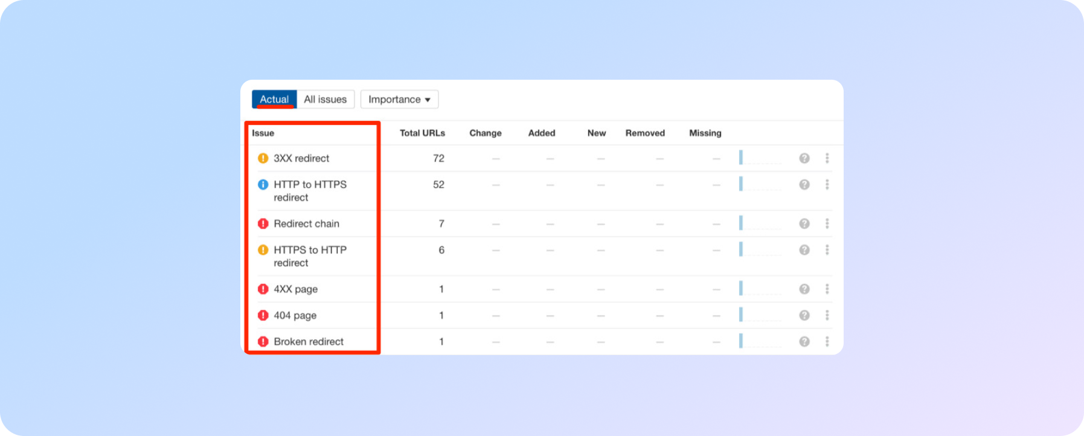Image resolution: width=1084 pixels, height=436 pixels.
Task: Click the warning icon for HTTPS to HTTP redirect
Action: tap(263, 249)
